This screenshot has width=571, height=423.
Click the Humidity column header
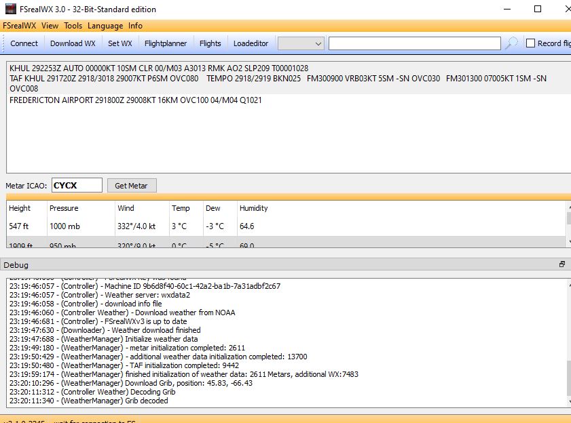click(x=253, y=208)
